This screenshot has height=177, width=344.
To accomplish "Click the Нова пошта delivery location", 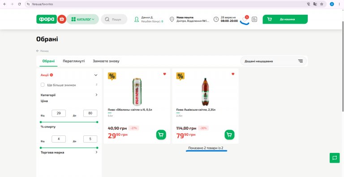I will pyautogui.click(x=189, y=19).
